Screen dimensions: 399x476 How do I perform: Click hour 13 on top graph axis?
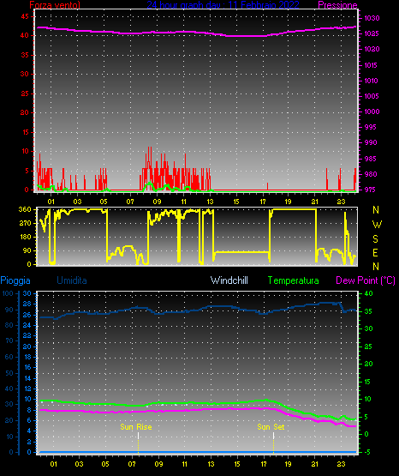210,202
